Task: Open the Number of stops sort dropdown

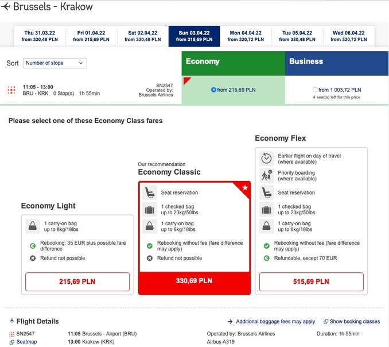Action: [x=55, y=63]
